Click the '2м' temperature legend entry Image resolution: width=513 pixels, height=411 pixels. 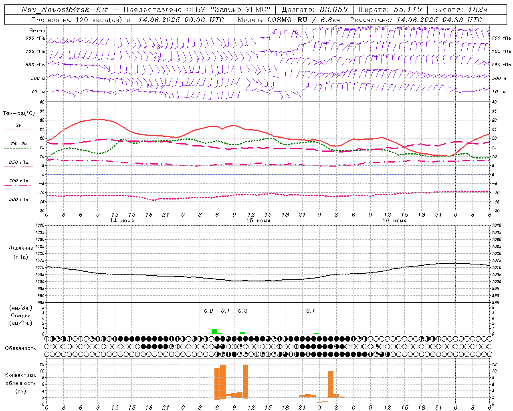(19, 126)
